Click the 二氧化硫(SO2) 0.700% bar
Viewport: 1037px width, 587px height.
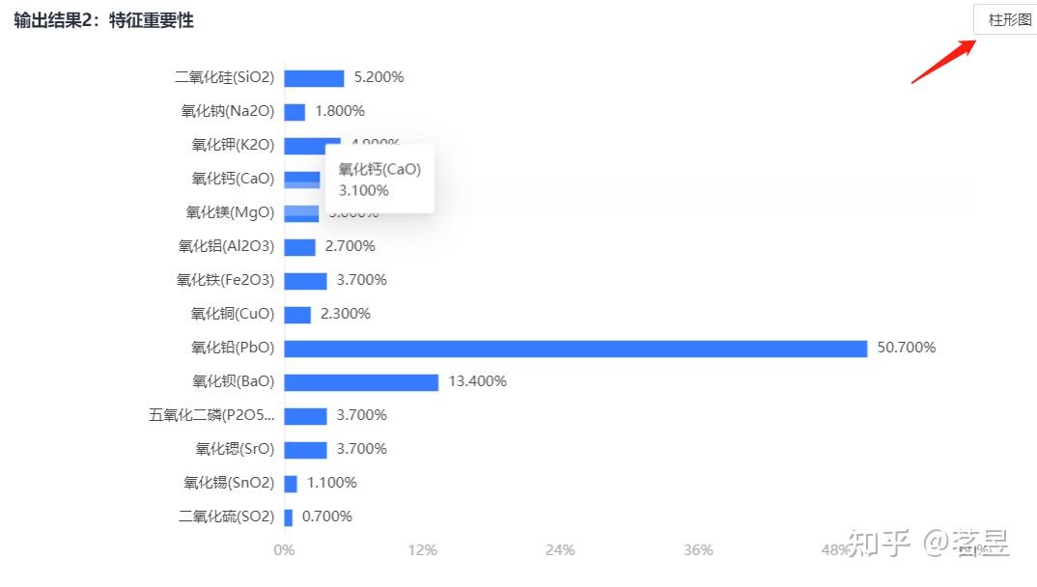(x=289, y=517)
